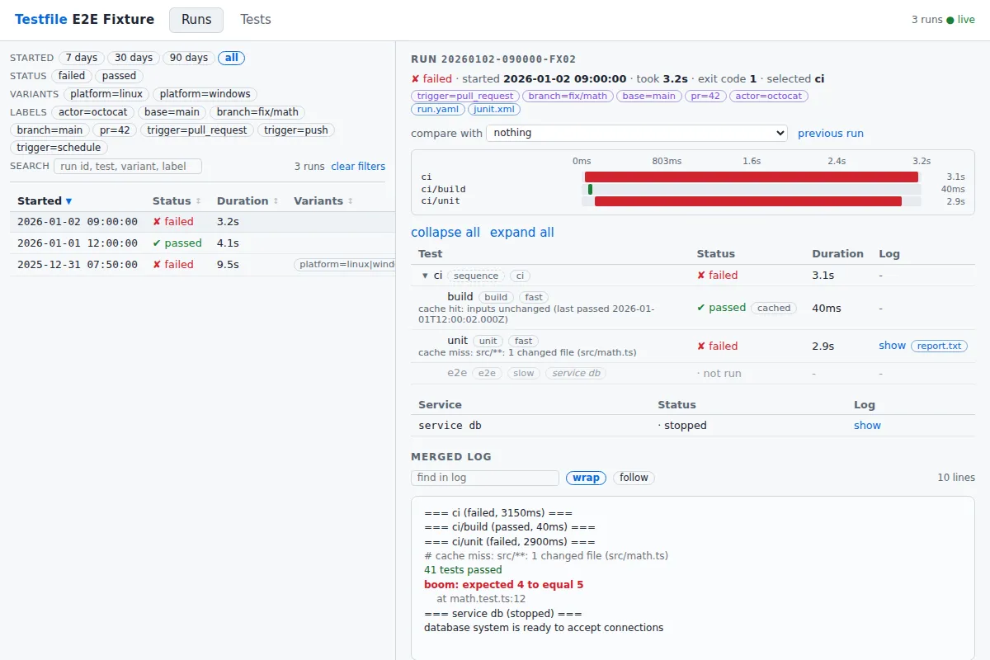Image resolution: width=990 pixels, height=660 pixels.
Task: Toggle branch=main label filter
Action: click(50, 130)
